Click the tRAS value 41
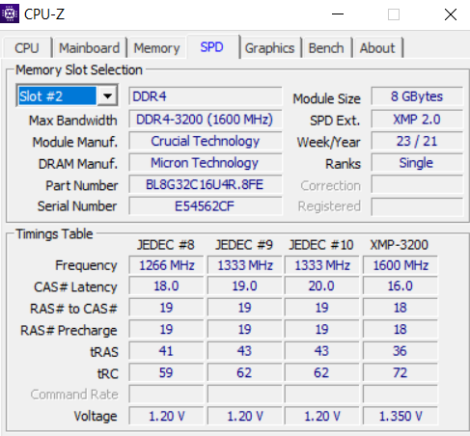The width and height of the screenshot is (470, 436). pos(166,351)
